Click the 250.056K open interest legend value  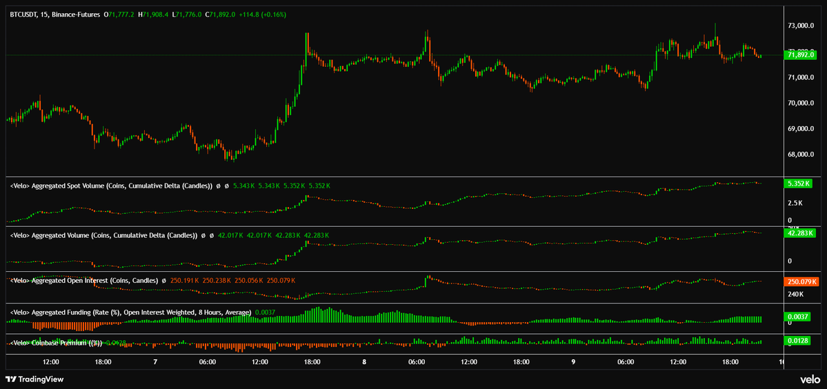249,280
